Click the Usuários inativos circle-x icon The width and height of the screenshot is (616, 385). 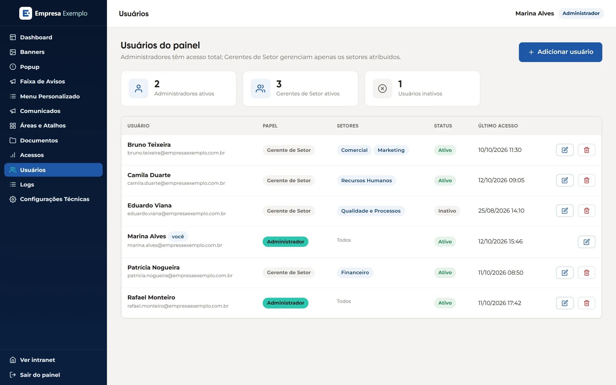[382, 89]
